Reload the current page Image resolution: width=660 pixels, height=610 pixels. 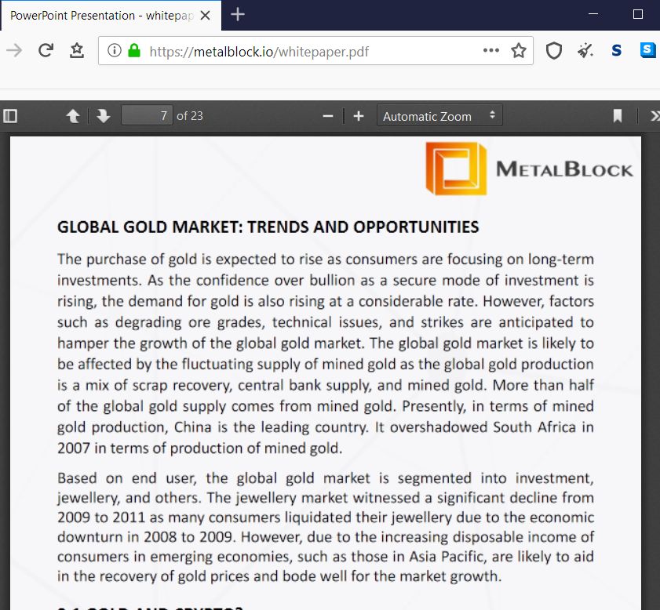46,51
